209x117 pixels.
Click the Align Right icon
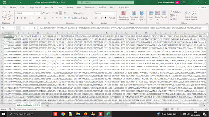coord(60,18)
